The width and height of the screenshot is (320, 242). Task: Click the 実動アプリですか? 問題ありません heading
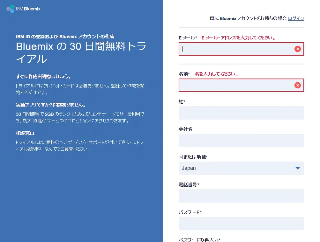(x=51, y=105)
